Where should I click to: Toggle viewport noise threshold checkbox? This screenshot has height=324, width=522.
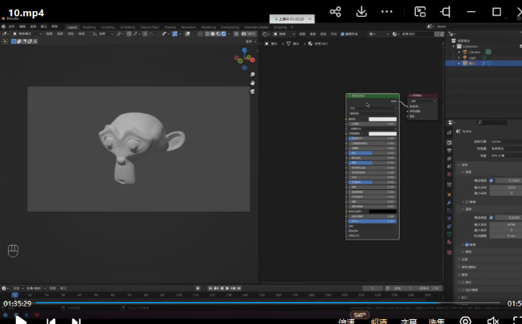click(x=491, y=180)
